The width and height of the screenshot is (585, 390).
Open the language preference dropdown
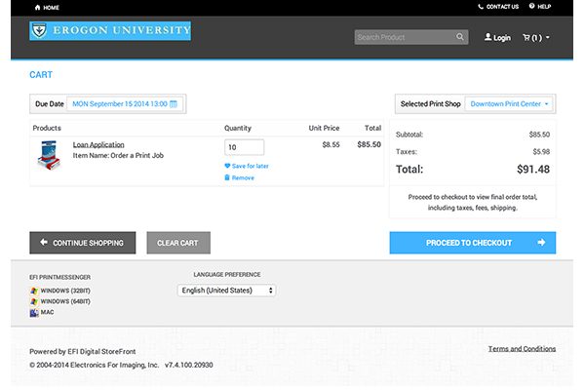coord(226,291)
